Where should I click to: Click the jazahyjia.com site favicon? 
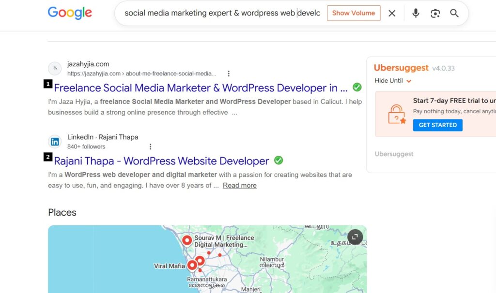[55, 69]
